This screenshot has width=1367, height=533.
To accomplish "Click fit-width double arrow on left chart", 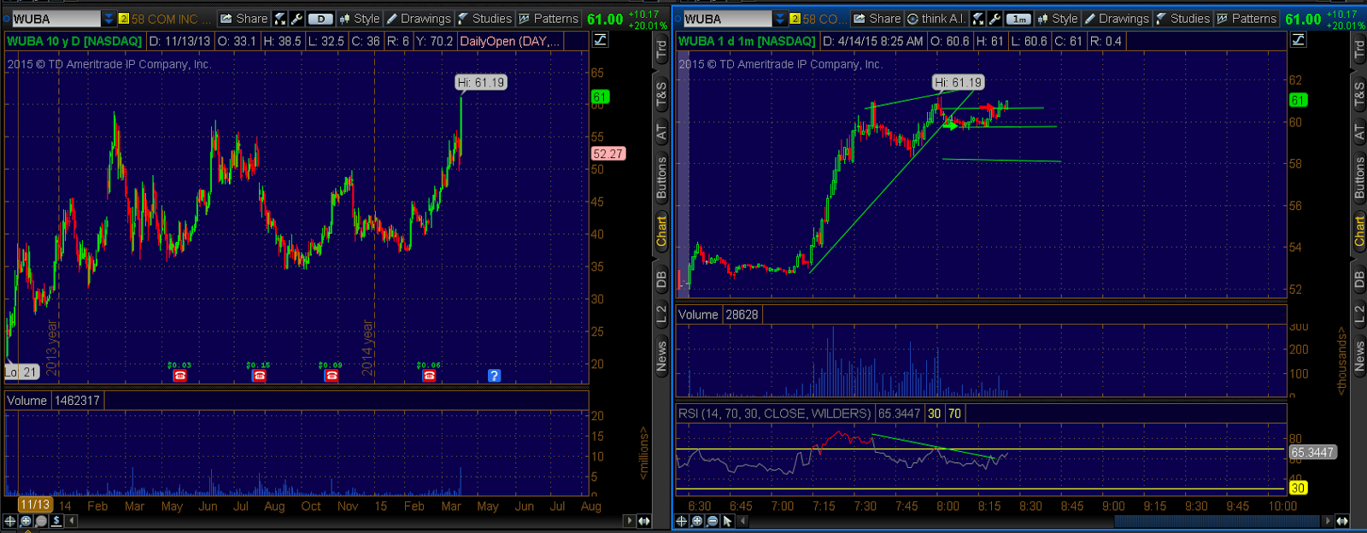I will [x=644, y=520].
